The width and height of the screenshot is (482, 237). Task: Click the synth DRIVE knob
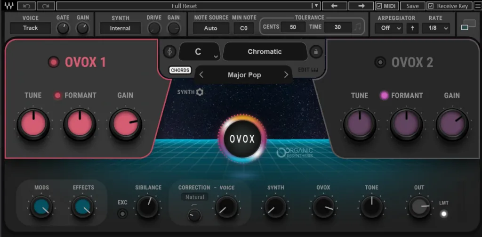click(x=154, y=29)
